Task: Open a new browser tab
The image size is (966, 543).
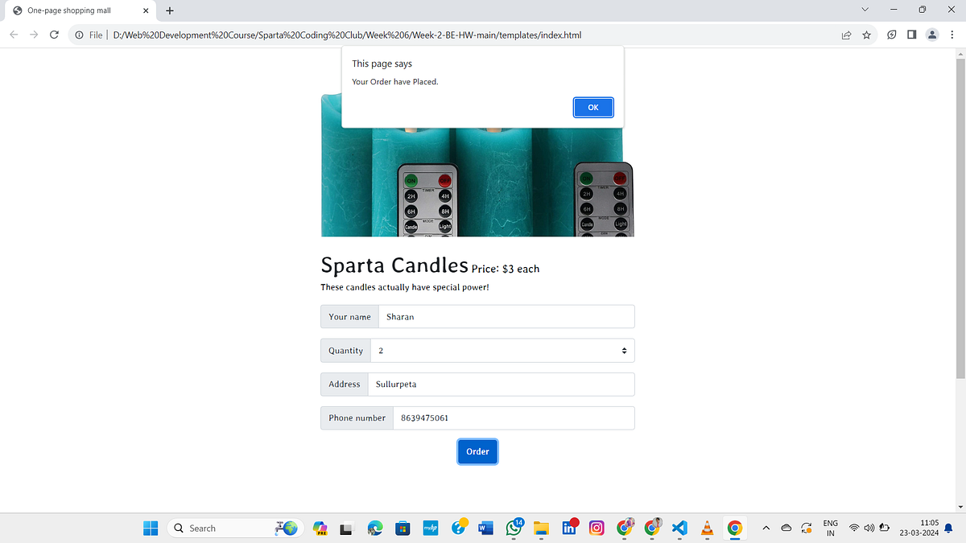Action: point(169,10)
